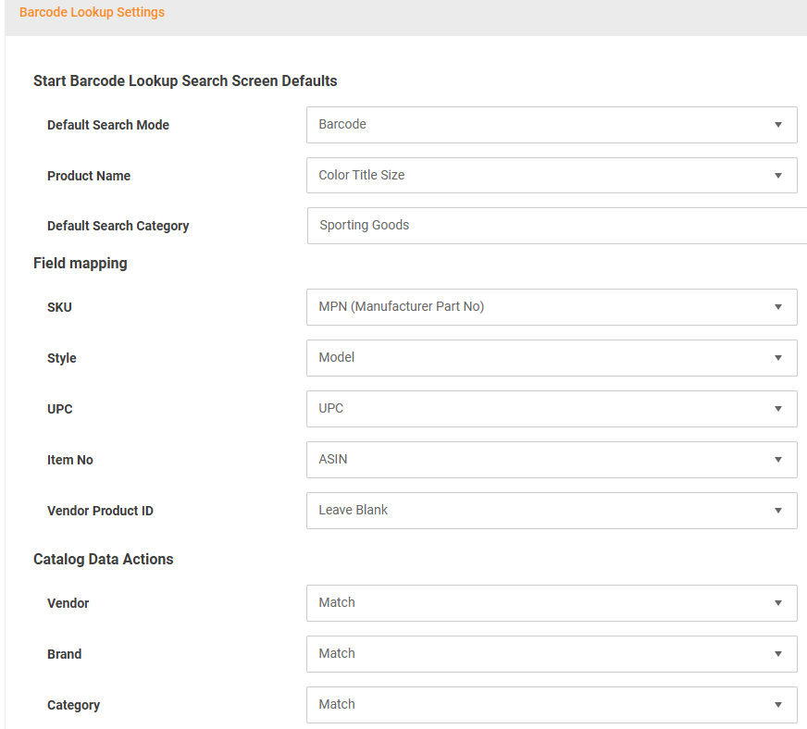The height and width of the screenshot is (729, 807).
Task: Click the Vendor Product ID label
Action: point(100,511)
